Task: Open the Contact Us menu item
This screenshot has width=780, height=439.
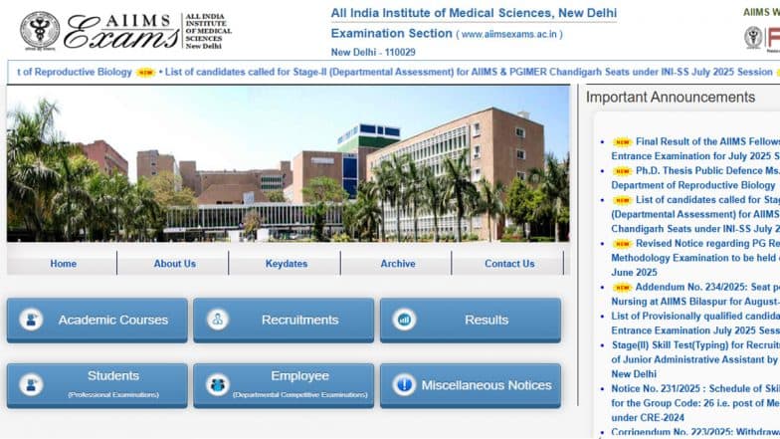Action: 509,263
